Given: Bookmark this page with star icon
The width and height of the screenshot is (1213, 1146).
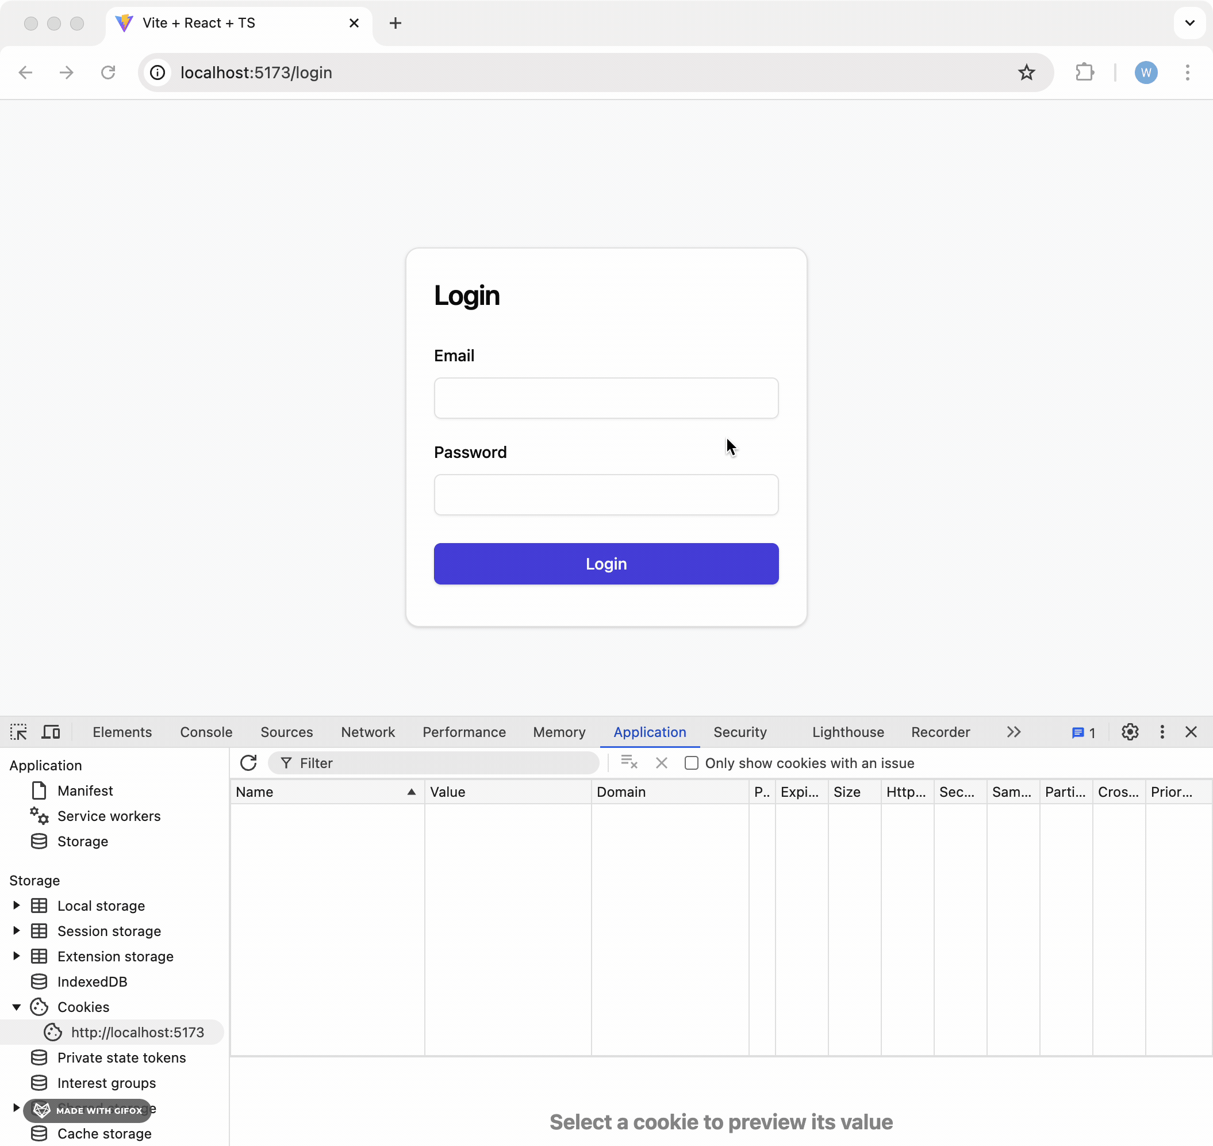Looking at the screenshot, I should [1026, 72].
